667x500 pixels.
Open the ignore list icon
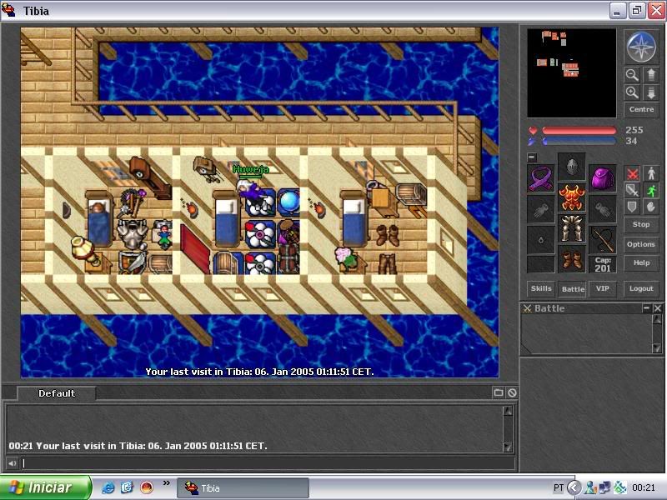512,392
